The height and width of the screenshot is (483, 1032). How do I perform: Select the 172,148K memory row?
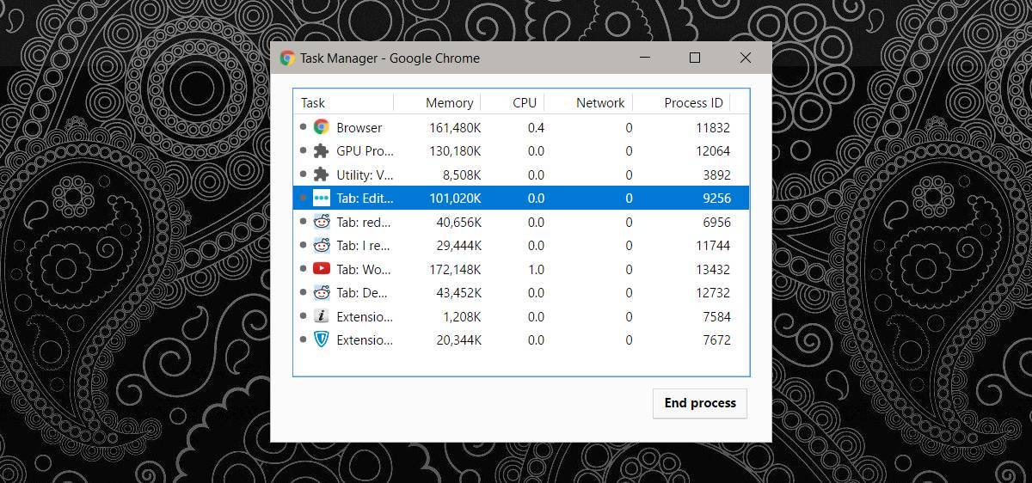[521, 269]
